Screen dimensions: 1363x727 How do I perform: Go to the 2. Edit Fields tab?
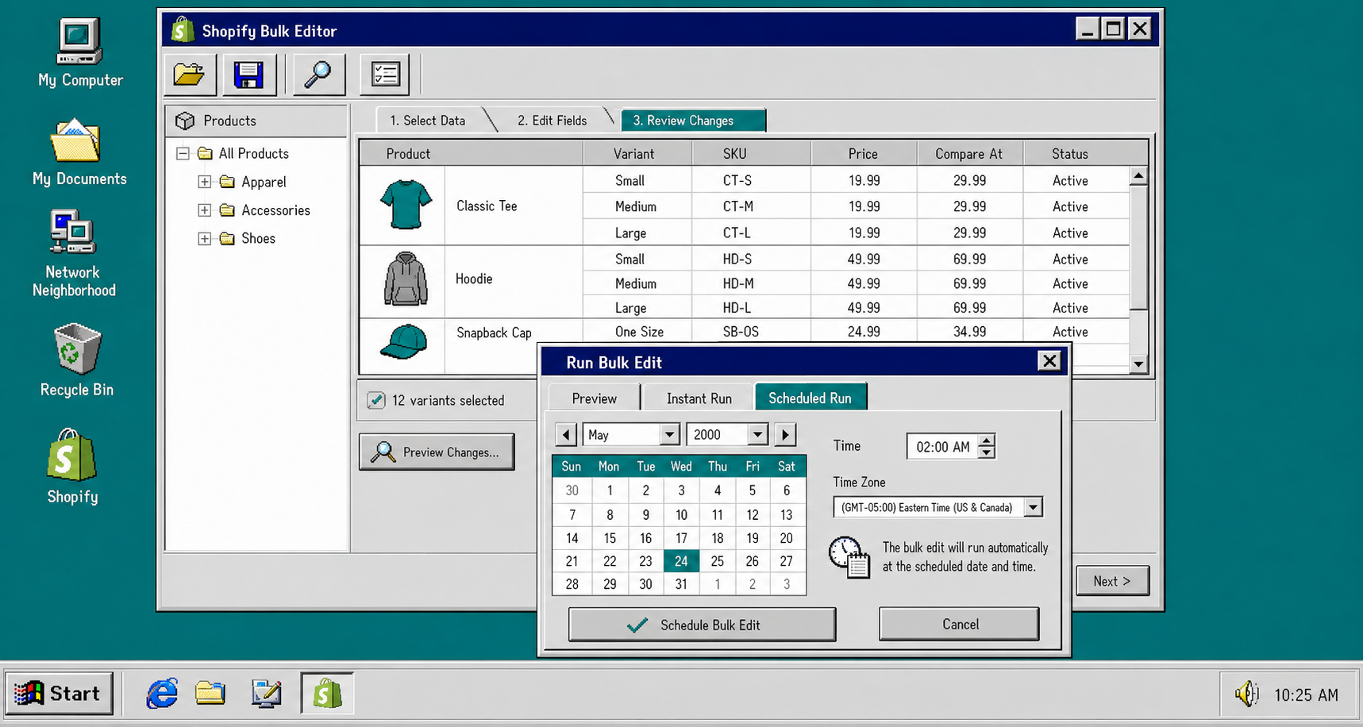point(552,121)
